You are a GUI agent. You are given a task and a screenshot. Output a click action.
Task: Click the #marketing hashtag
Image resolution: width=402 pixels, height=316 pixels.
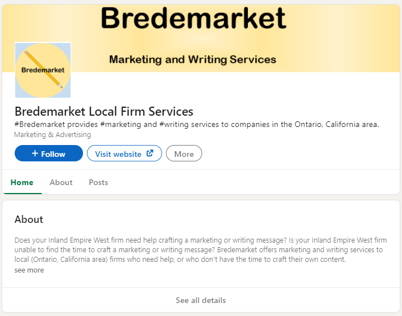(x=119, y=125)
